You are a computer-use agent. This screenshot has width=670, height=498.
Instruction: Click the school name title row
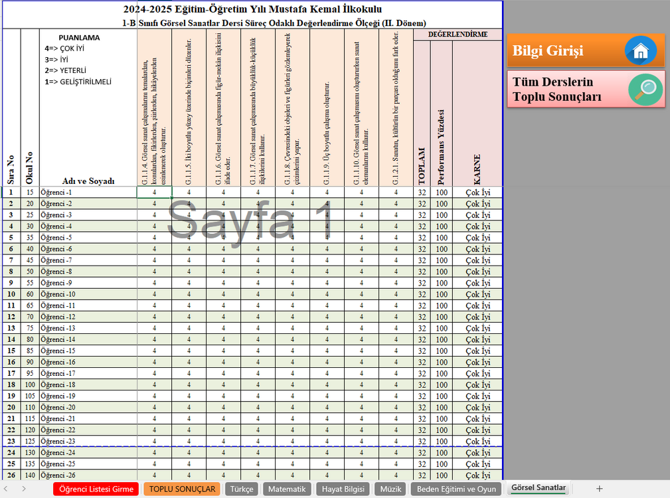point(252,9)
